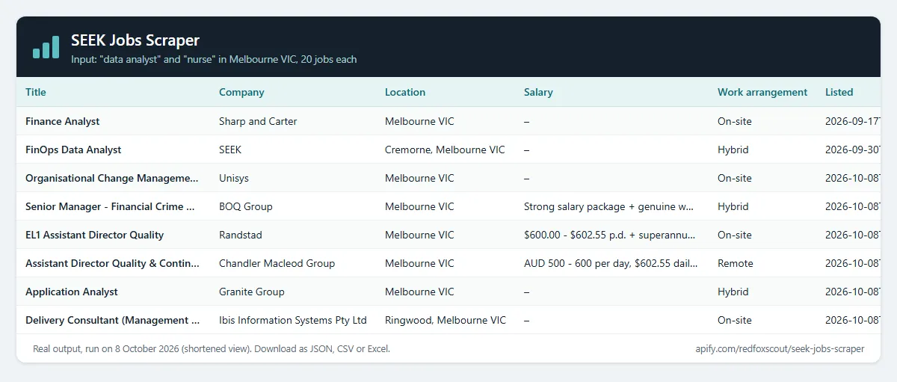Click On-site in the Ibis Information Systems row
The width and height of the screenshot is (897, 382).
pyautogui.click(x=735, y=320)
